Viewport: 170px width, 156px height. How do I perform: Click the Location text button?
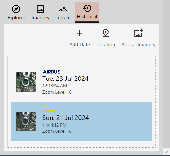point(106,45)
